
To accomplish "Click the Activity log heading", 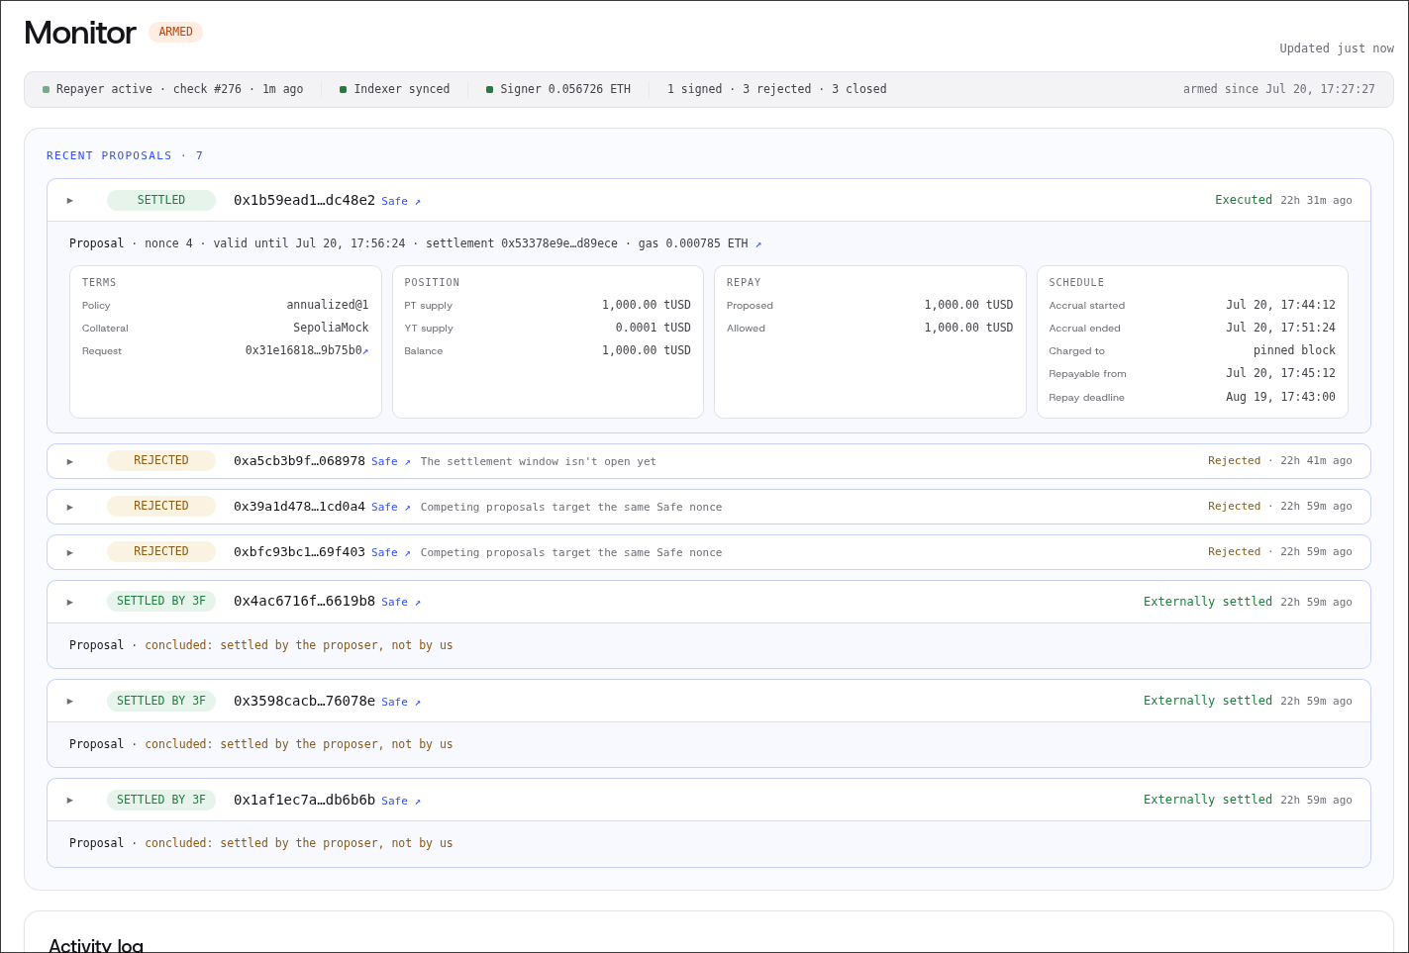I will (96, 945).
